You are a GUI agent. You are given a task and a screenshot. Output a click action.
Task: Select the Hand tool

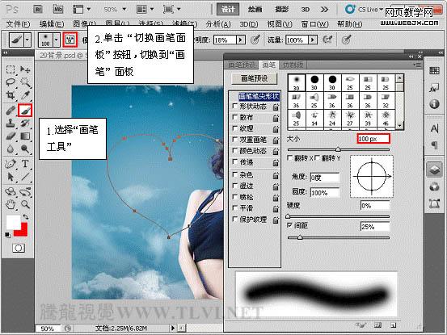[11, 204]
